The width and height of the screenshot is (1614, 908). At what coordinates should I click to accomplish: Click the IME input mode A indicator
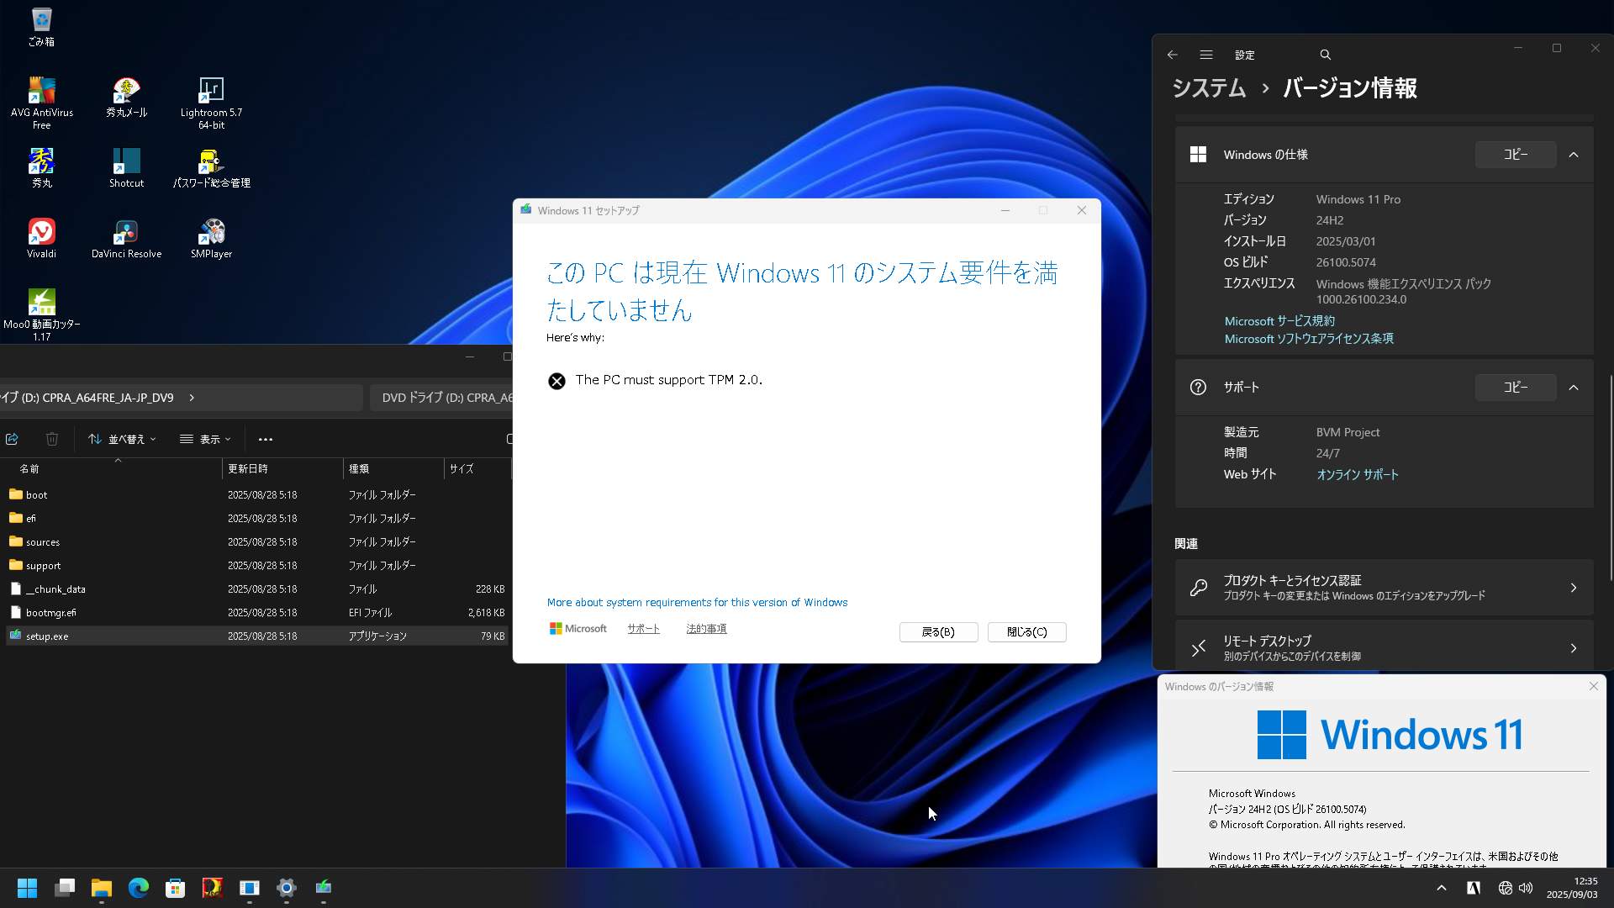point(1474,888)
